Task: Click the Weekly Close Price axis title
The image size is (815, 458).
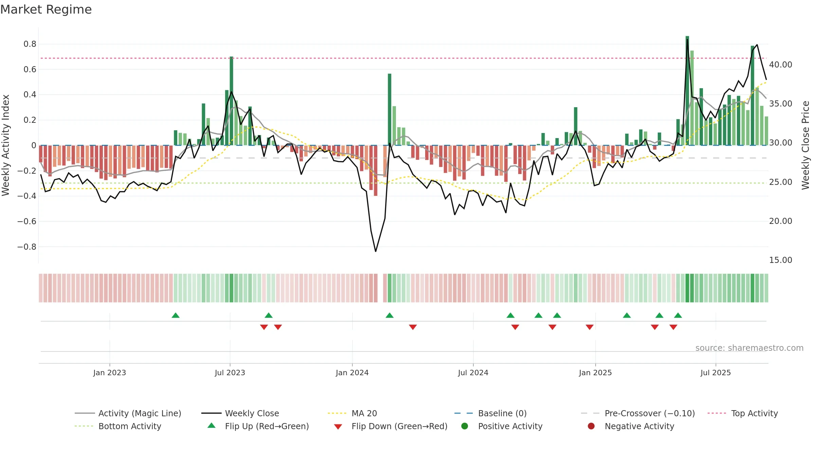Action: click(x=805, y=145)
